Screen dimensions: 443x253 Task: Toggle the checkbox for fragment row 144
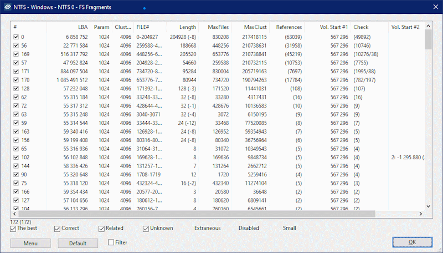tap(16, 166)
